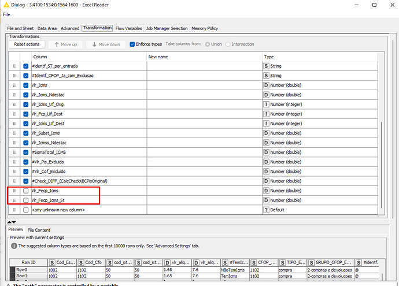Click integer type icon of Vlr_Icms_Uf_Orig

click(266, 104)
